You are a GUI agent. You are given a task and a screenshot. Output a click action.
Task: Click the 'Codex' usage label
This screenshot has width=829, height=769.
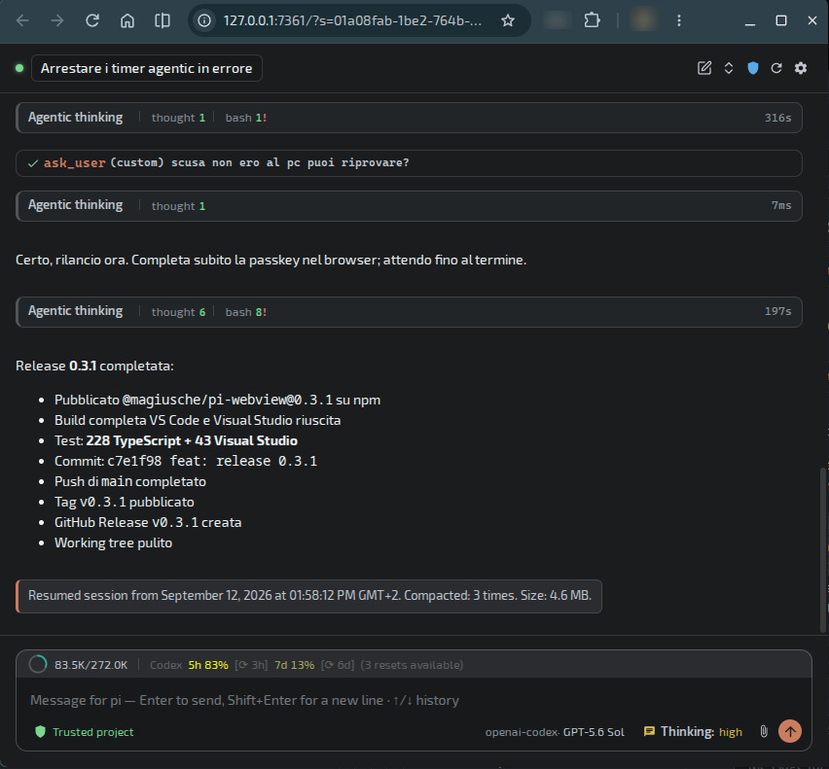(x=166, y=665)
